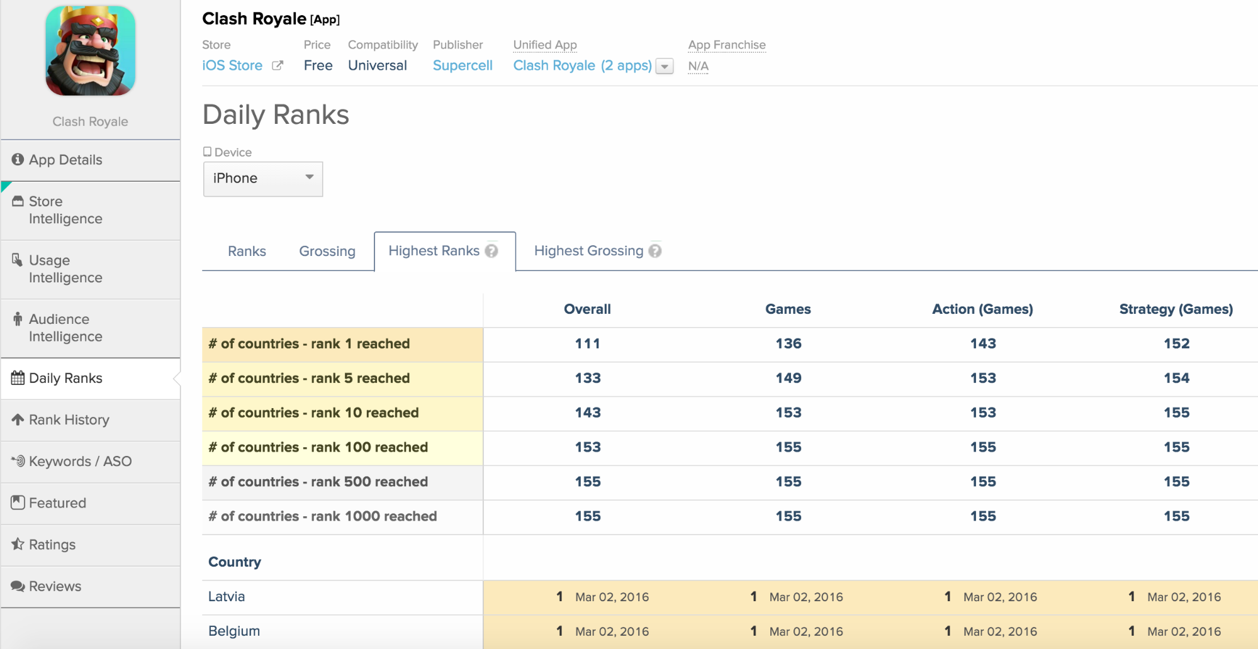1258x649 pixels.
Task: Click the Action (Games) column header
Action: click(982, 309)
